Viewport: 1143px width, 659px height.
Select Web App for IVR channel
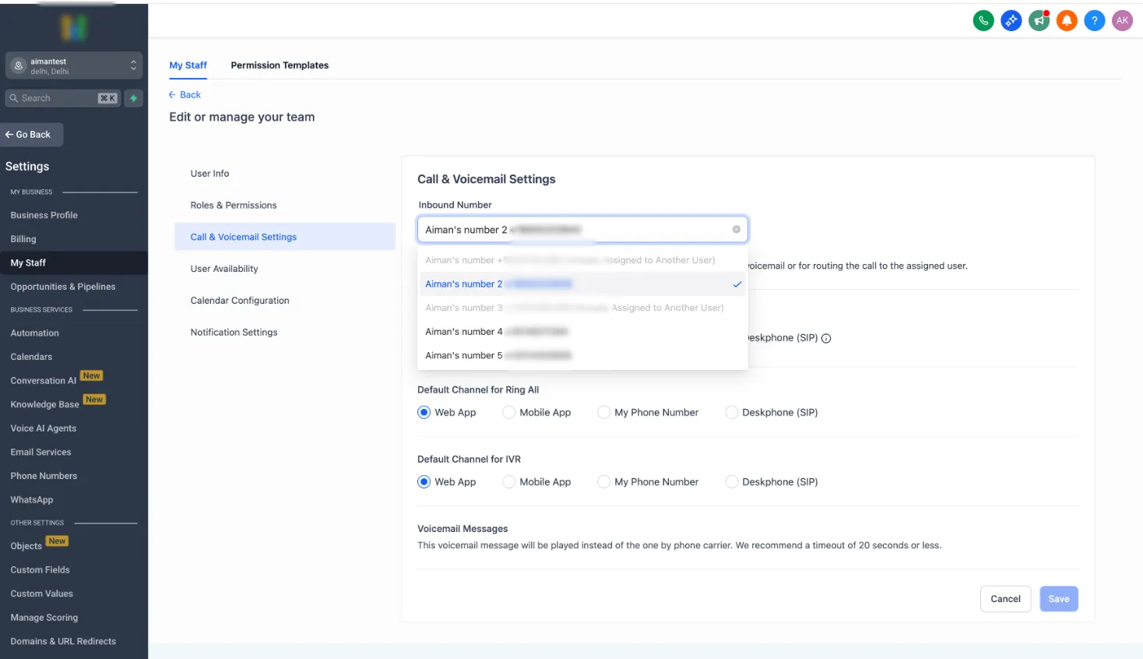coord(424,482)
